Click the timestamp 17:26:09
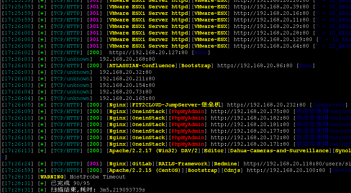This screenshot has width=351, height=193. pyautogui.click(x=18, y=112)
